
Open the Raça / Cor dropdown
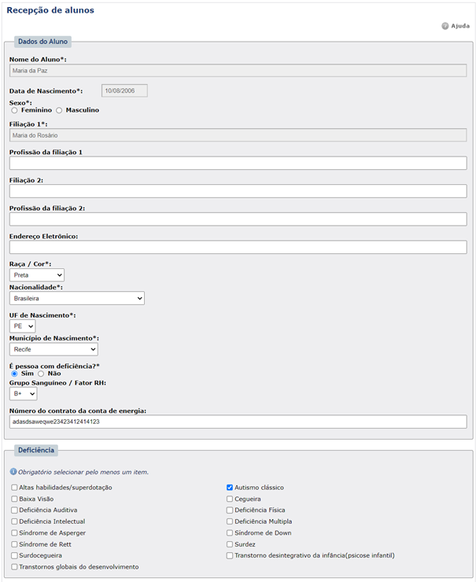coord(37,275)
